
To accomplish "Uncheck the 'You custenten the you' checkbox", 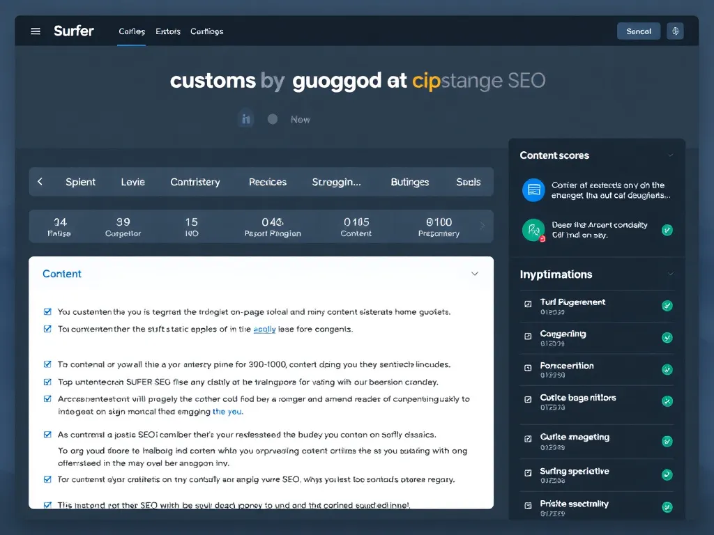I will (x=47, y=311).
